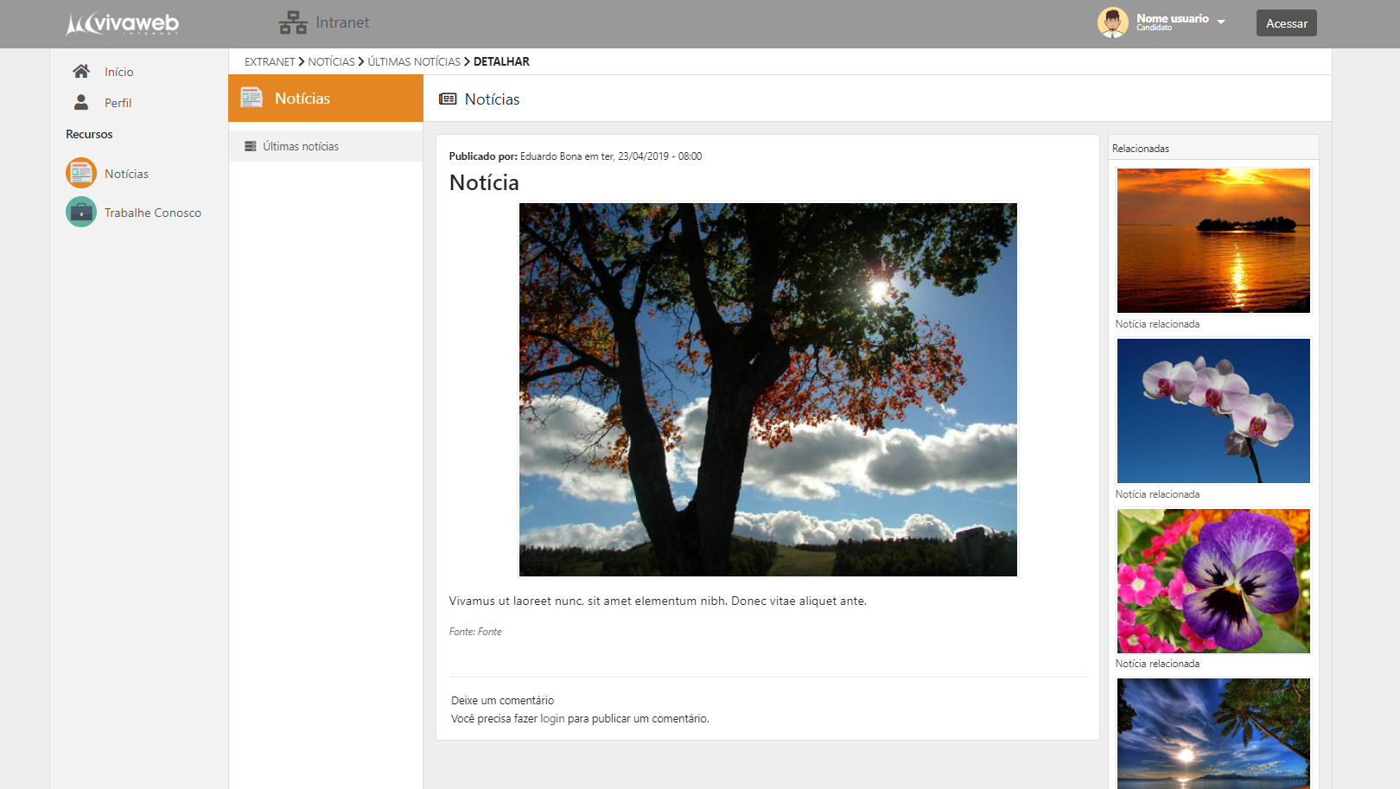Click the vivaweb logo
The width and height of the screenshot is (1400, 789).
122,23
